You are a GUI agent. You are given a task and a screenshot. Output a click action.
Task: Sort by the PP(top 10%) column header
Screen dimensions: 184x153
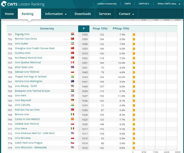(x=121, y=29)
